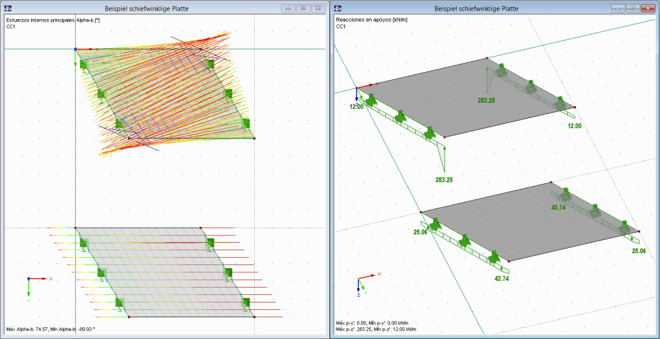The height and width of the screenshot is (339, 660).
Task: Maximize the left Alpha-b results window
Action: point(303,9)
